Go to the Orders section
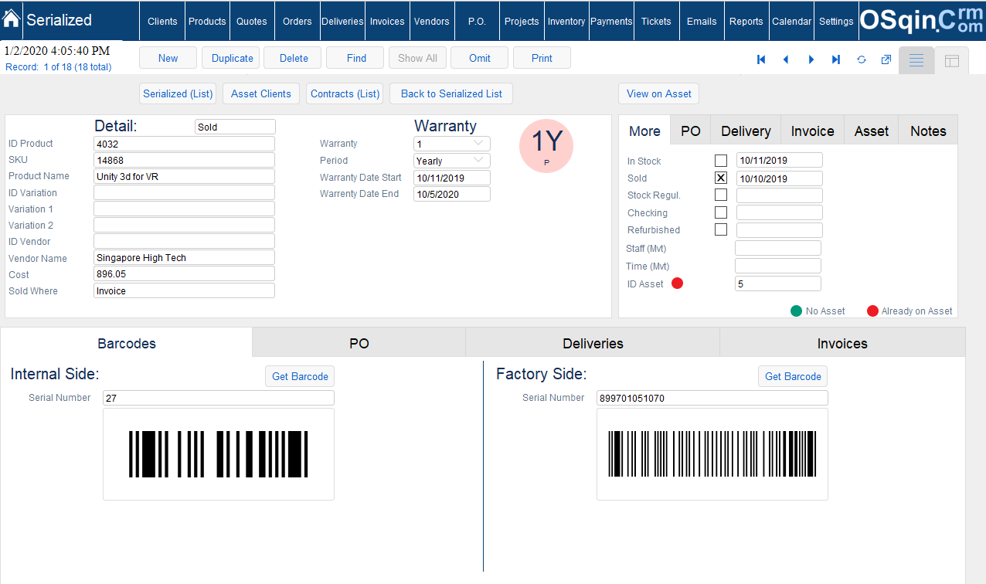 297,21
